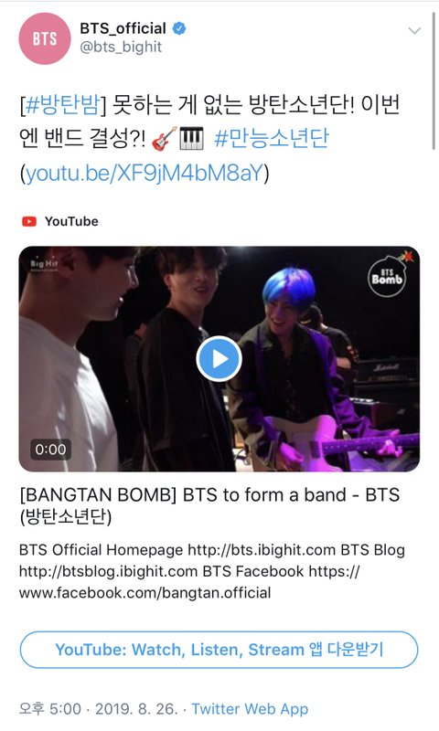Open the #방탄밤 hashtag

[62, 104]
